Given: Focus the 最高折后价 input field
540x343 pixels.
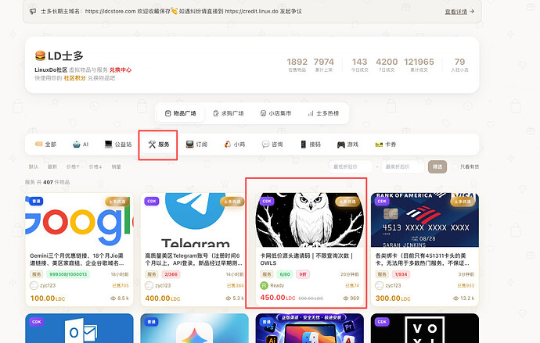Looking at the screenshot, I should (x=402, y=166).
